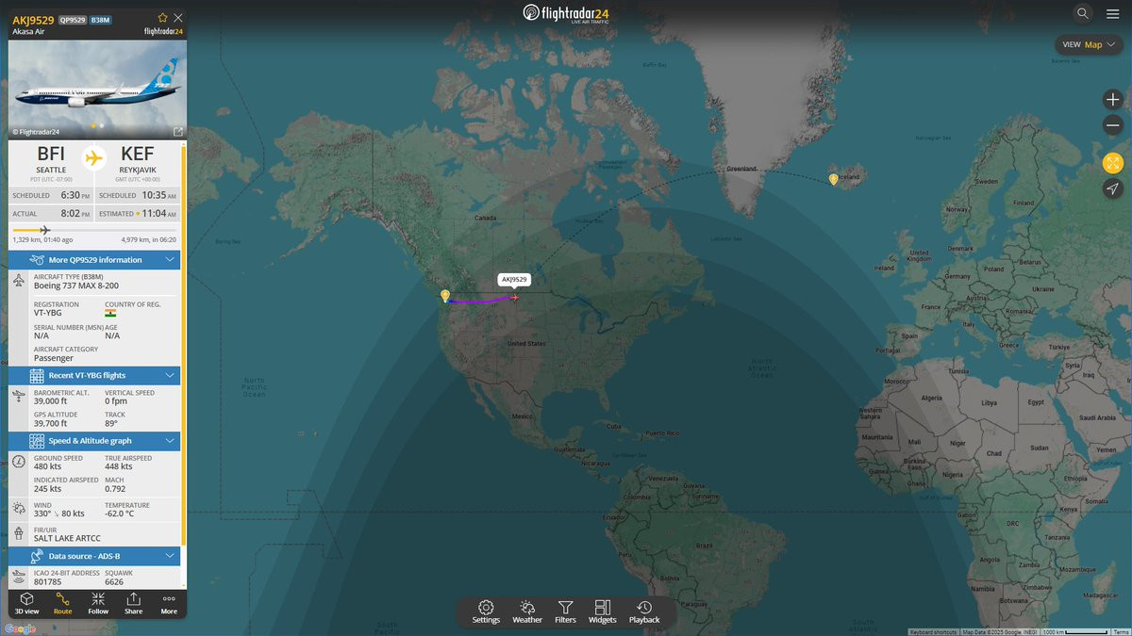Click the Passenger aircraft category text
The image size is (1132, 636).
point(54,358)
